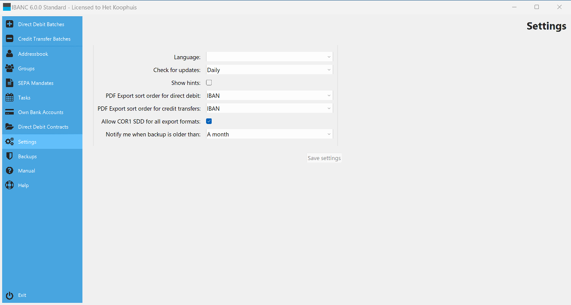
Task: Enable the Show hints checkbox
Action: coord(209,83)
